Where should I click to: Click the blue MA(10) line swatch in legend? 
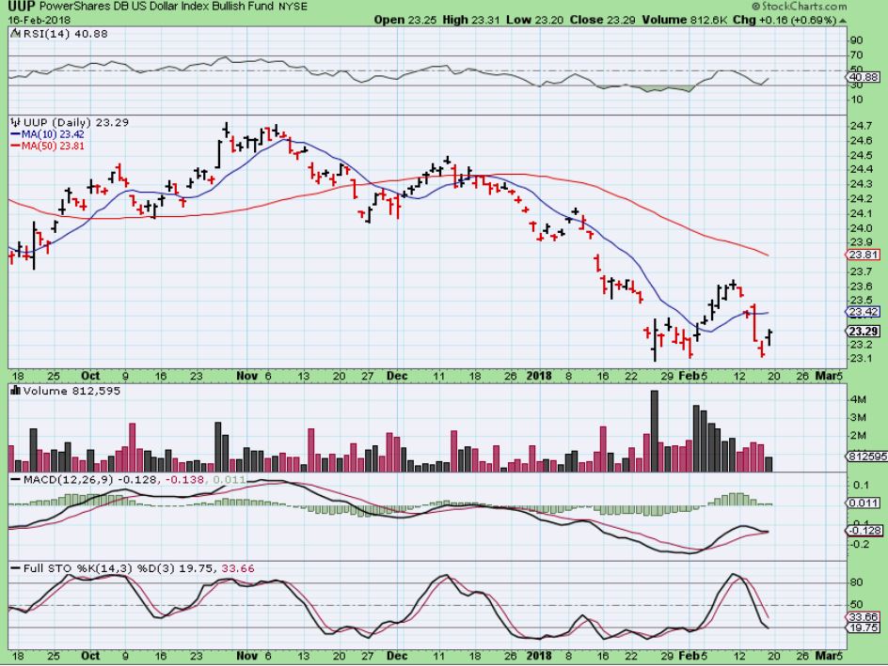[15, 134]
